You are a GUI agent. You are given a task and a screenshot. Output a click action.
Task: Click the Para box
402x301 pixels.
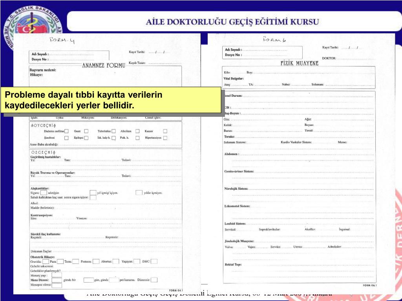pos(60,261)
